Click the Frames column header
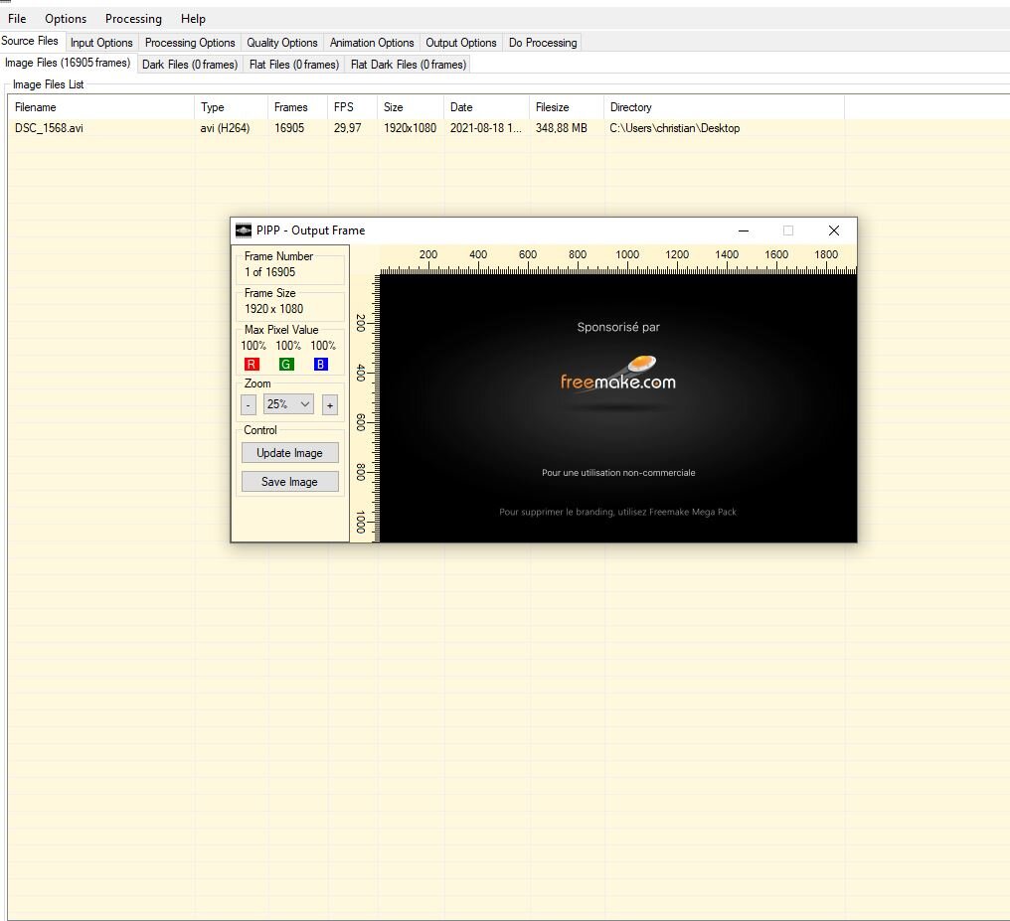 point(297,107)
